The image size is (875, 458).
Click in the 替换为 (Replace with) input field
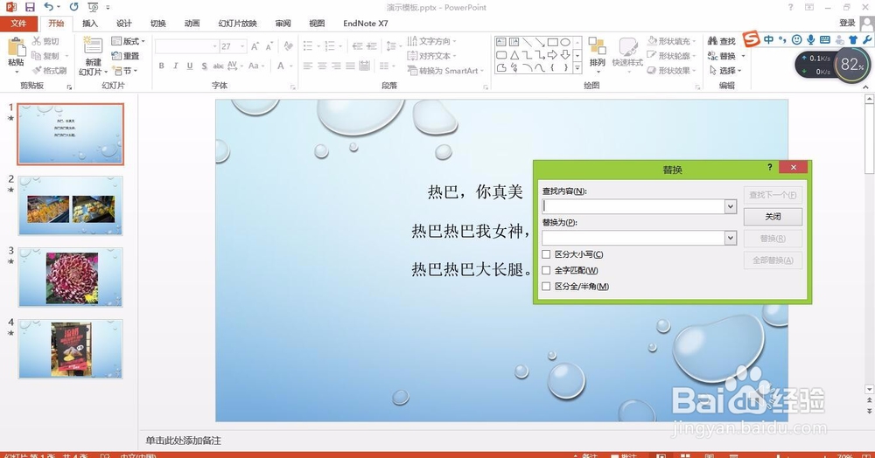point(633,239)
